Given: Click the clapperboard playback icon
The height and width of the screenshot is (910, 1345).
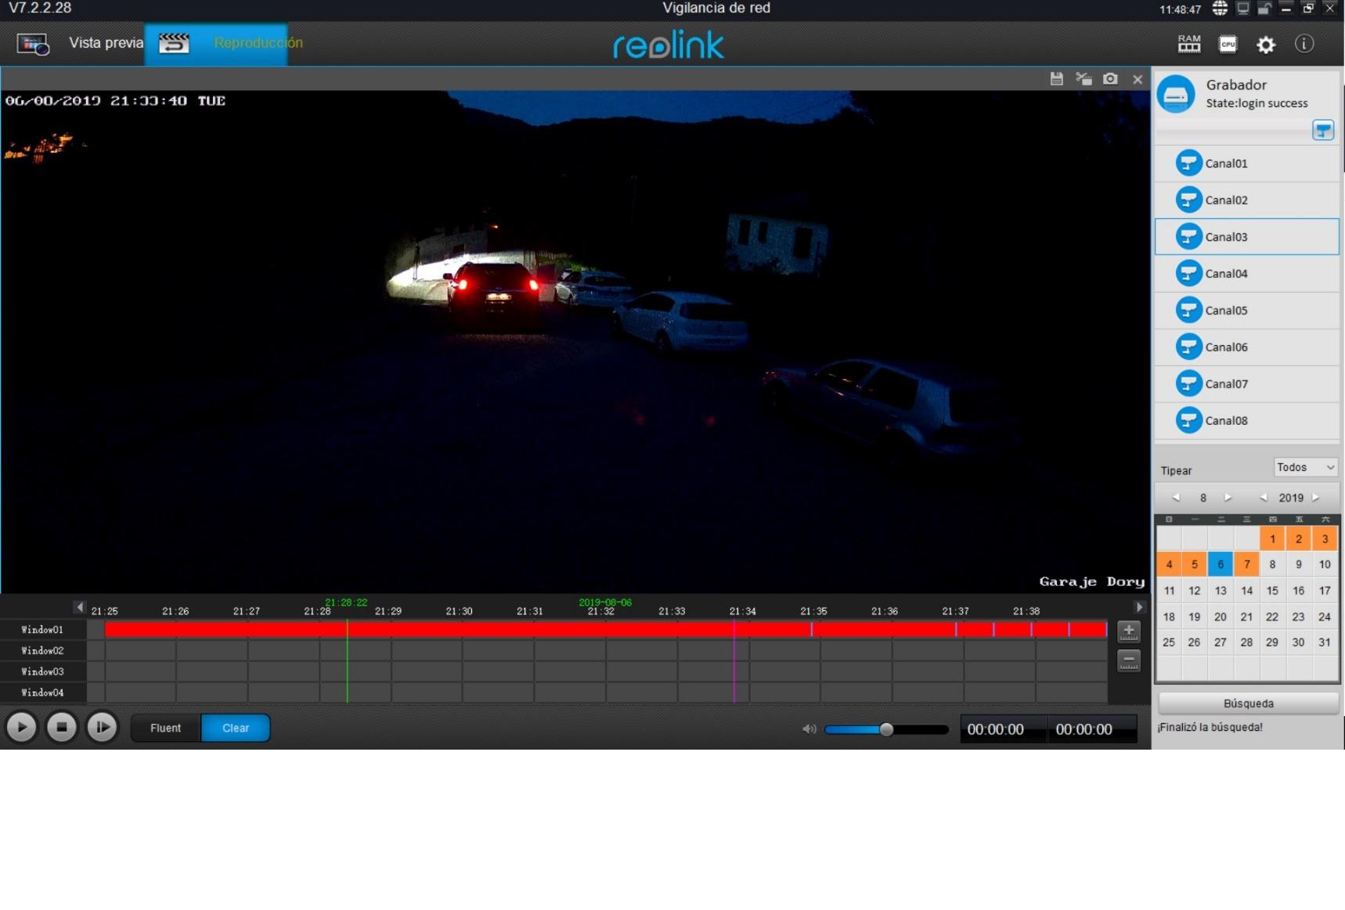Looking at the screenshot, I should (174, 44).
